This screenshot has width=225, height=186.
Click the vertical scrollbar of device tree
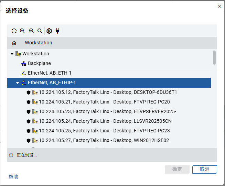pos(214,57)
